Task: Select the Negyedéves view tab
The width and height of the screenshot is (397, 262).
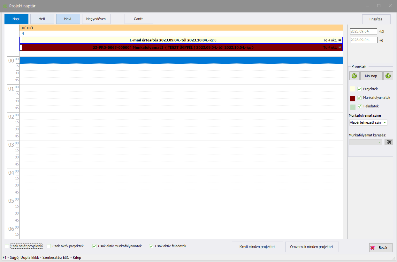Action: (x=96, y=19)
